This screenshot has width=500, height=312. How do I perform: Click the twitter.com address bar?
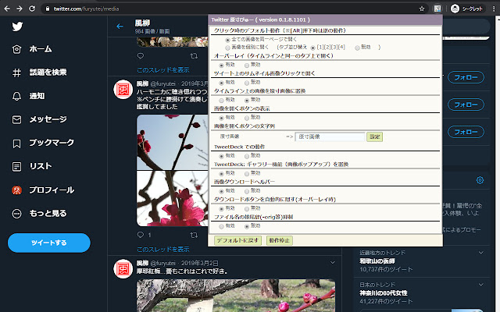coord(233,9)
